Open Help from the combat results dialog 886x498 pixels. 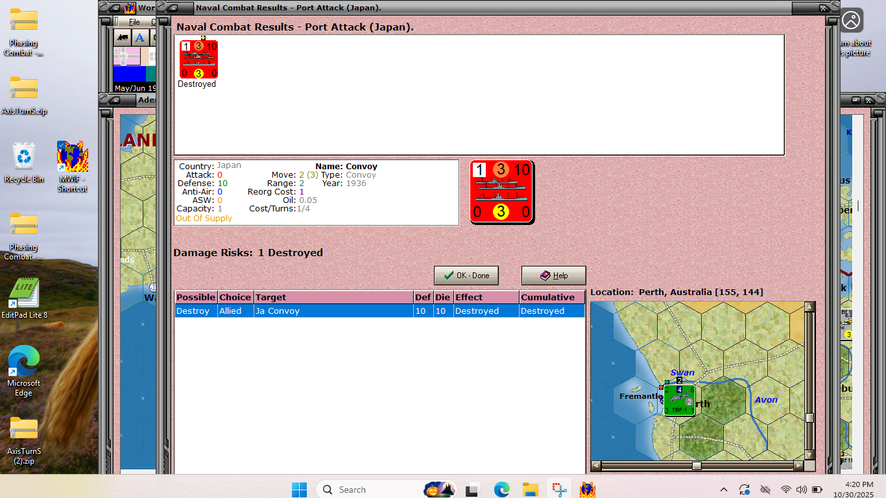(553, 275)
